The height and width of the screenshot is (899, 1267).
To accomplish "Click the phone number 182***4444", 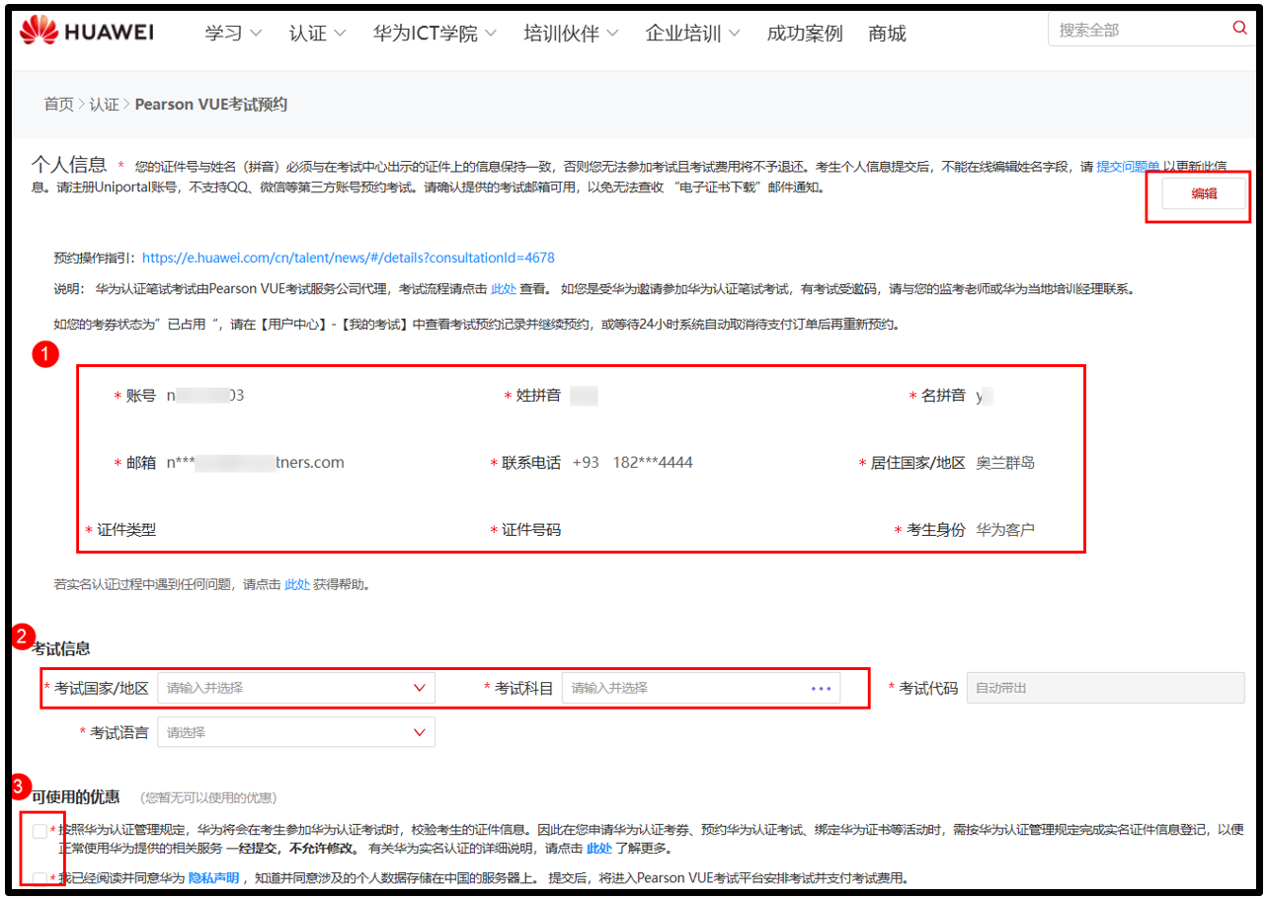I will tap(653, 463).
